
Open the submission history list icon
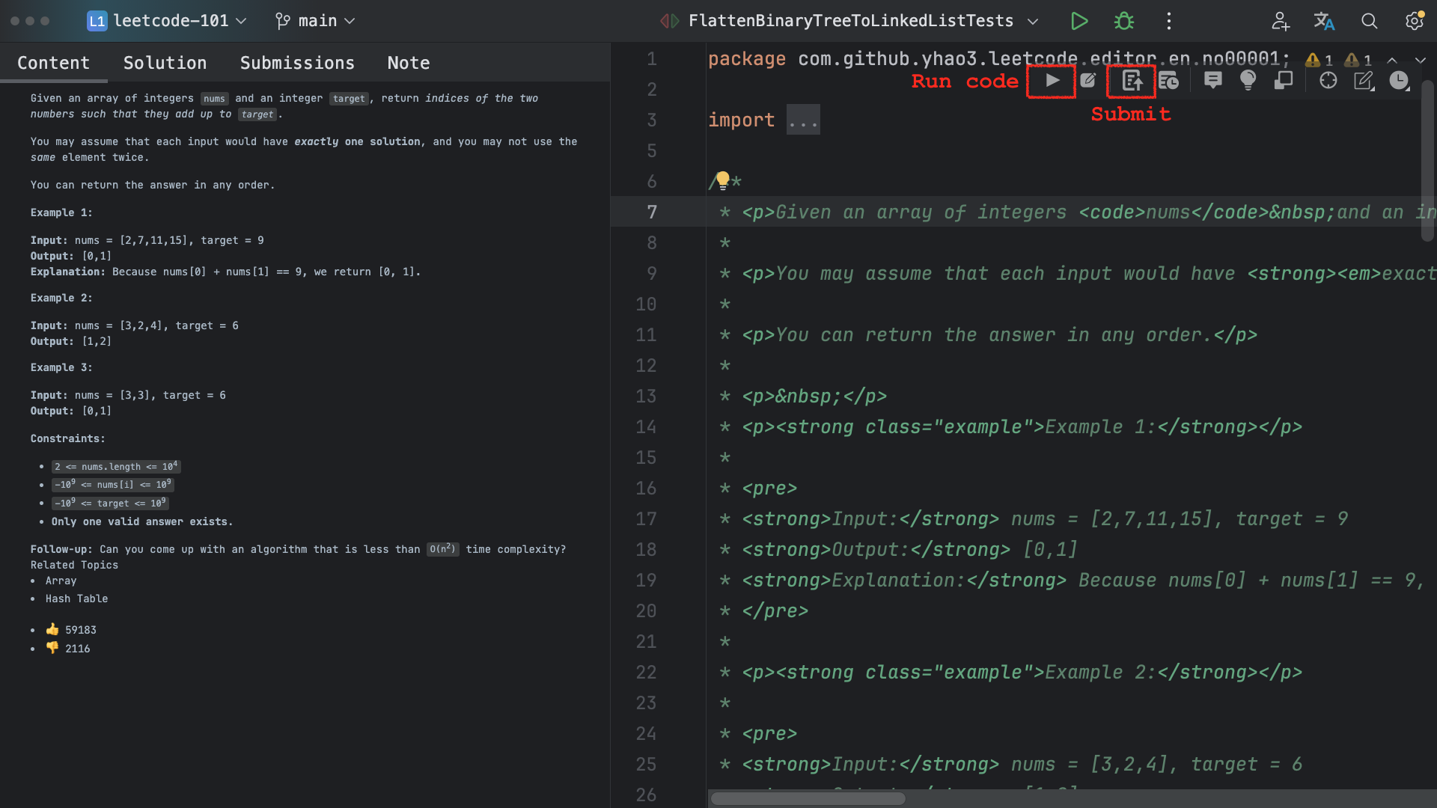[1168, 81]
